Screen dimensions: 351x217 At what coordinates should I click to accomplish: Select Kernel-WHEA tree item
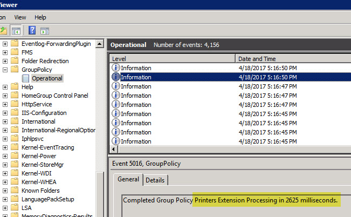coord(39,182)
